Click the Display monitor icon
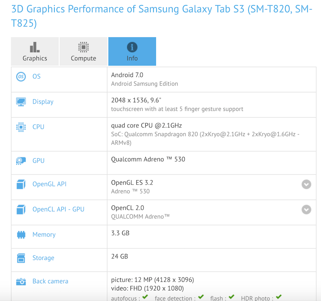Viewport: 321px width, 301px height. 21,102
